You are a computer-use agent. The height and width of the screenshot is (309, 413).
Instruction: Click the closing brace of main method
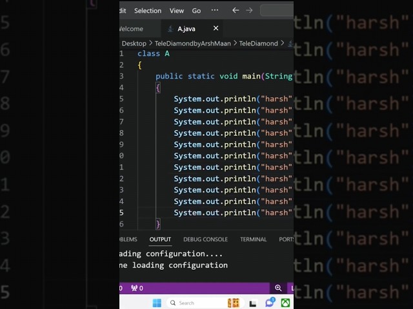[x=157, y=224]
